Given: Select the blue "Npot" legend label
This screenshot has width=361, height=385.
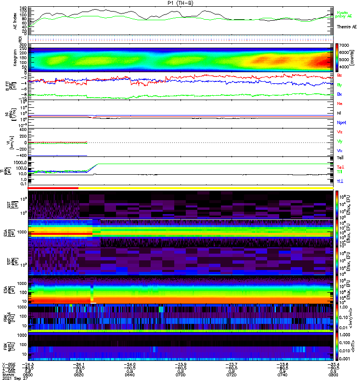Looking at the screenshot, I should click(342, 123).
